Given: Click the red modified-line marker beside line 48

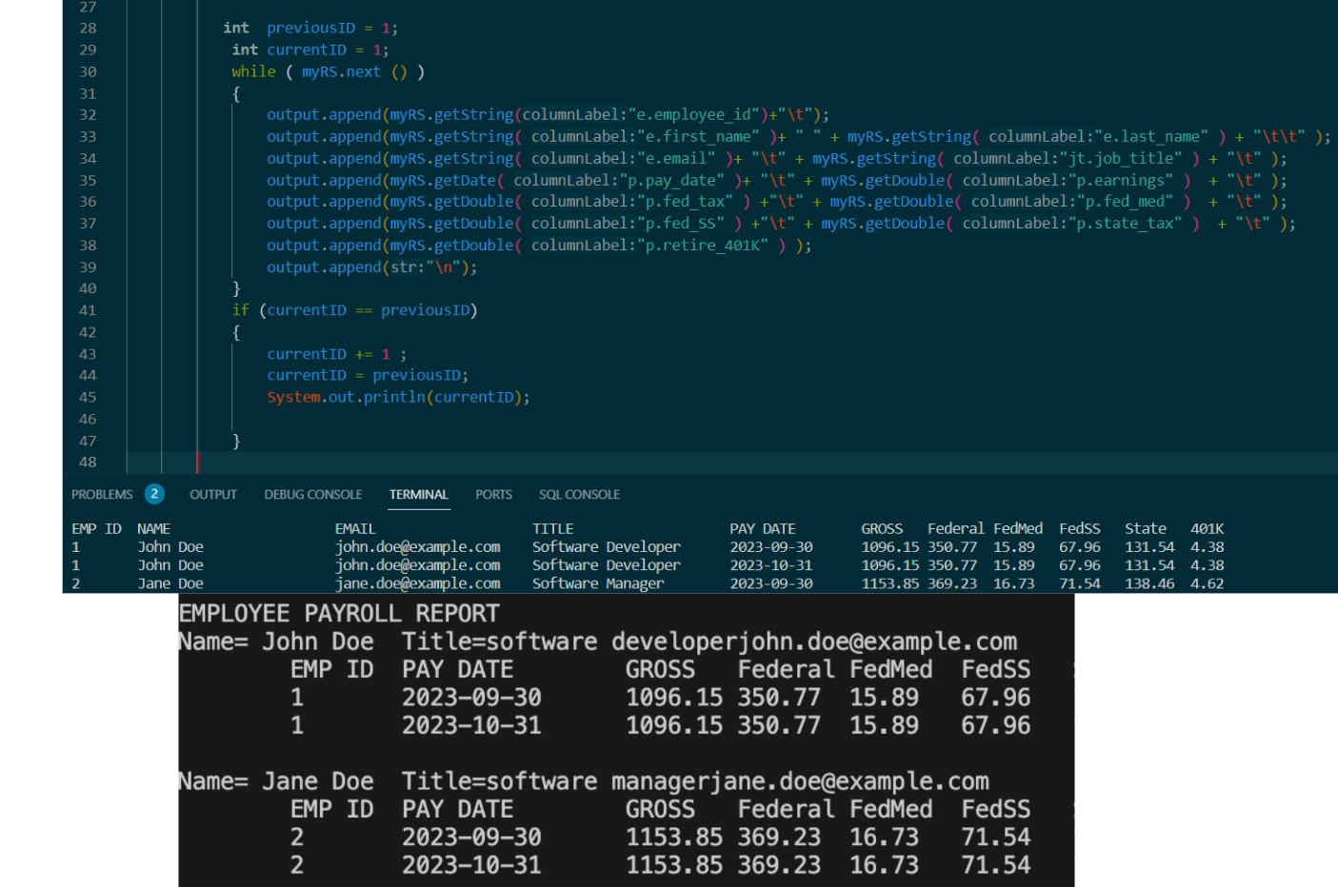Looking at the screenshot, I should (198, 462).
